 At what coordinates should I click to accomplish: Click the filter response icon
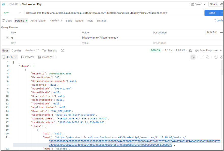[201, 57]
